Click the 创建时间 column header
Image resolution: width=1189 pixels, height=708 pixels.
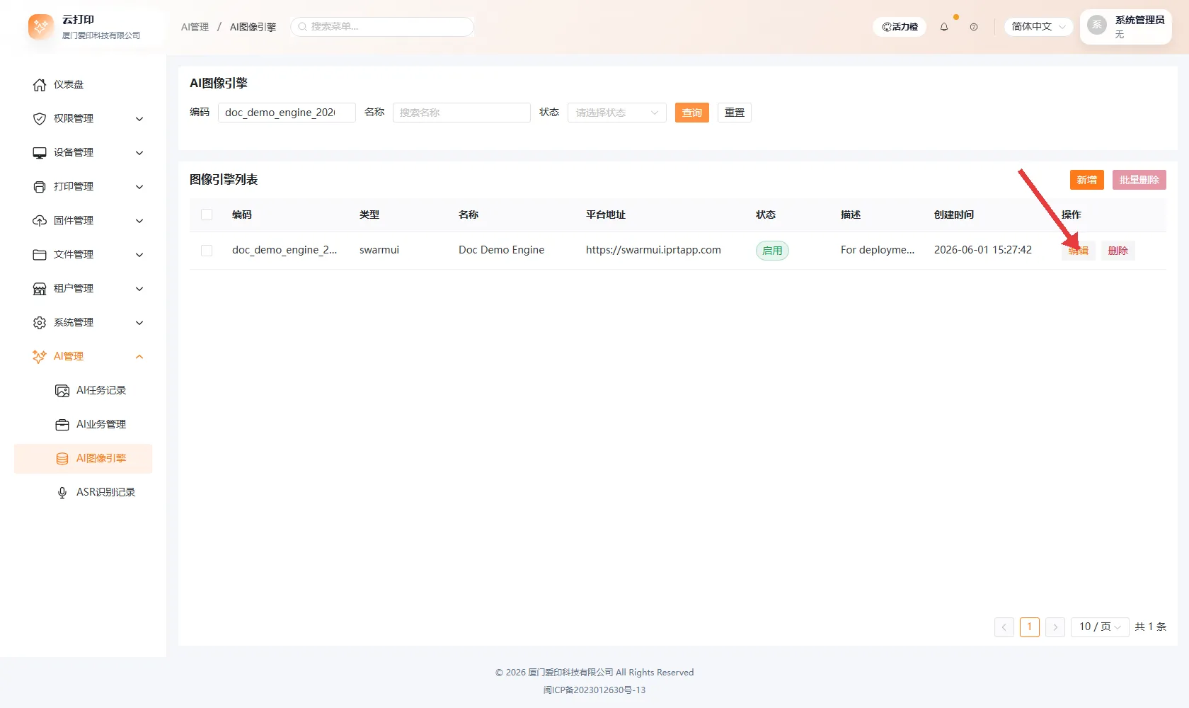[x=954, y=215]
